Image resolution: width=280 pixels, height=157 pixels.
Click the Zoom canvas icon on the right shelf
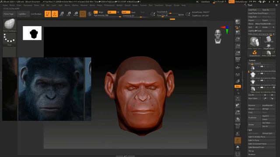(238, 39)
